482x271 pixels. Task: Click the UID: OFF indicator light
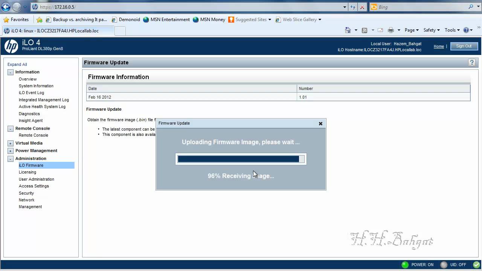pos(444,265)
